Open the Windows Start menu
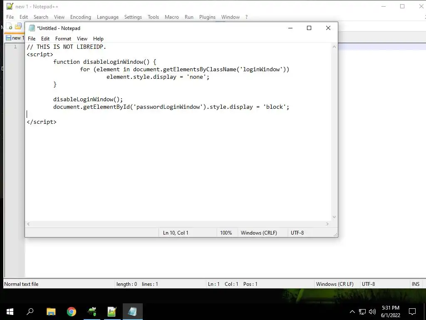This screenshot has height=320, width=426. (10, 312)
